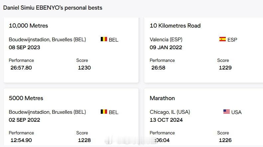Viewport: 263px width, 147px height.
Task: Click the score 1229
Action: pyautogui.click(x=225, y=68)
